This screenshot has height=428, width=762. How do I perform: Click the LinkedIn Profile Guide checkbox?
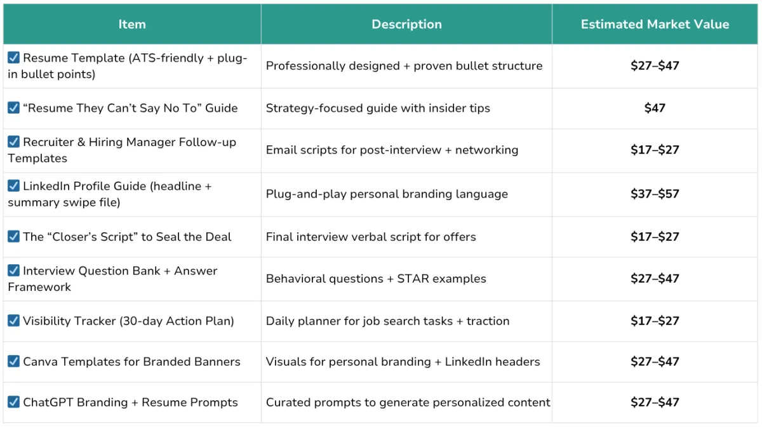[x=13, y=185]
